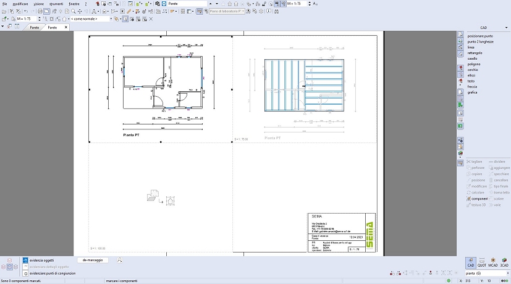Activate the 3CAD mode icon
The width and height of the screenshot is (511, 284).
click(504, 262)
